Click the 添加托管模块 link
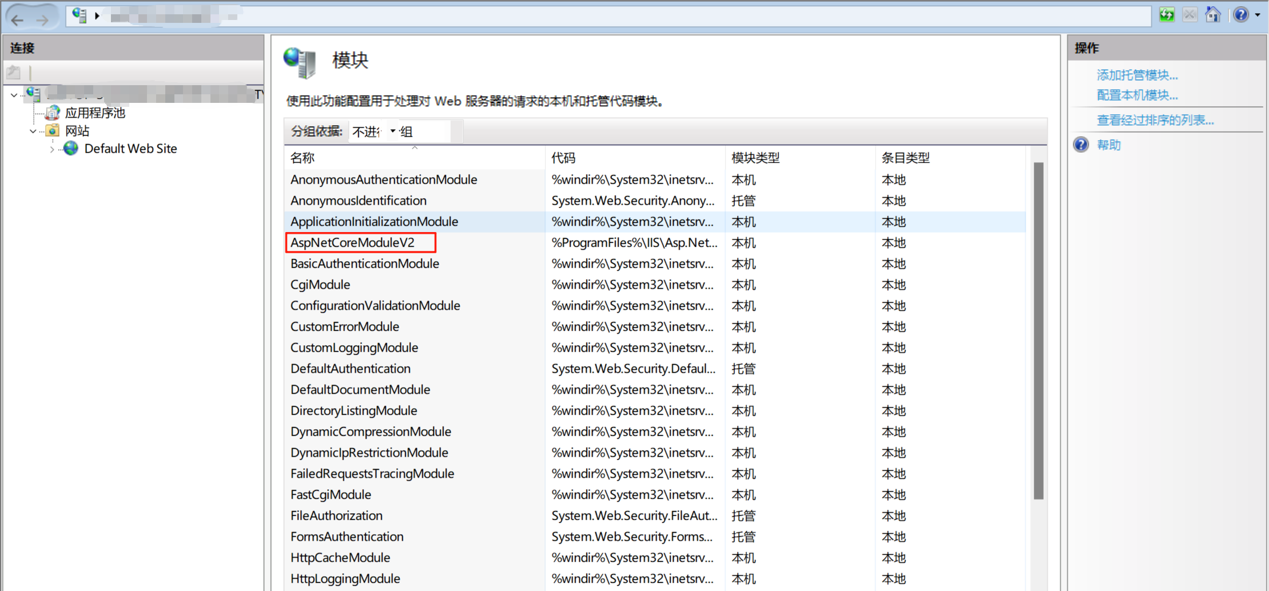Image resolution: width=1269 pixels, height=591 pixels. 1137,75
